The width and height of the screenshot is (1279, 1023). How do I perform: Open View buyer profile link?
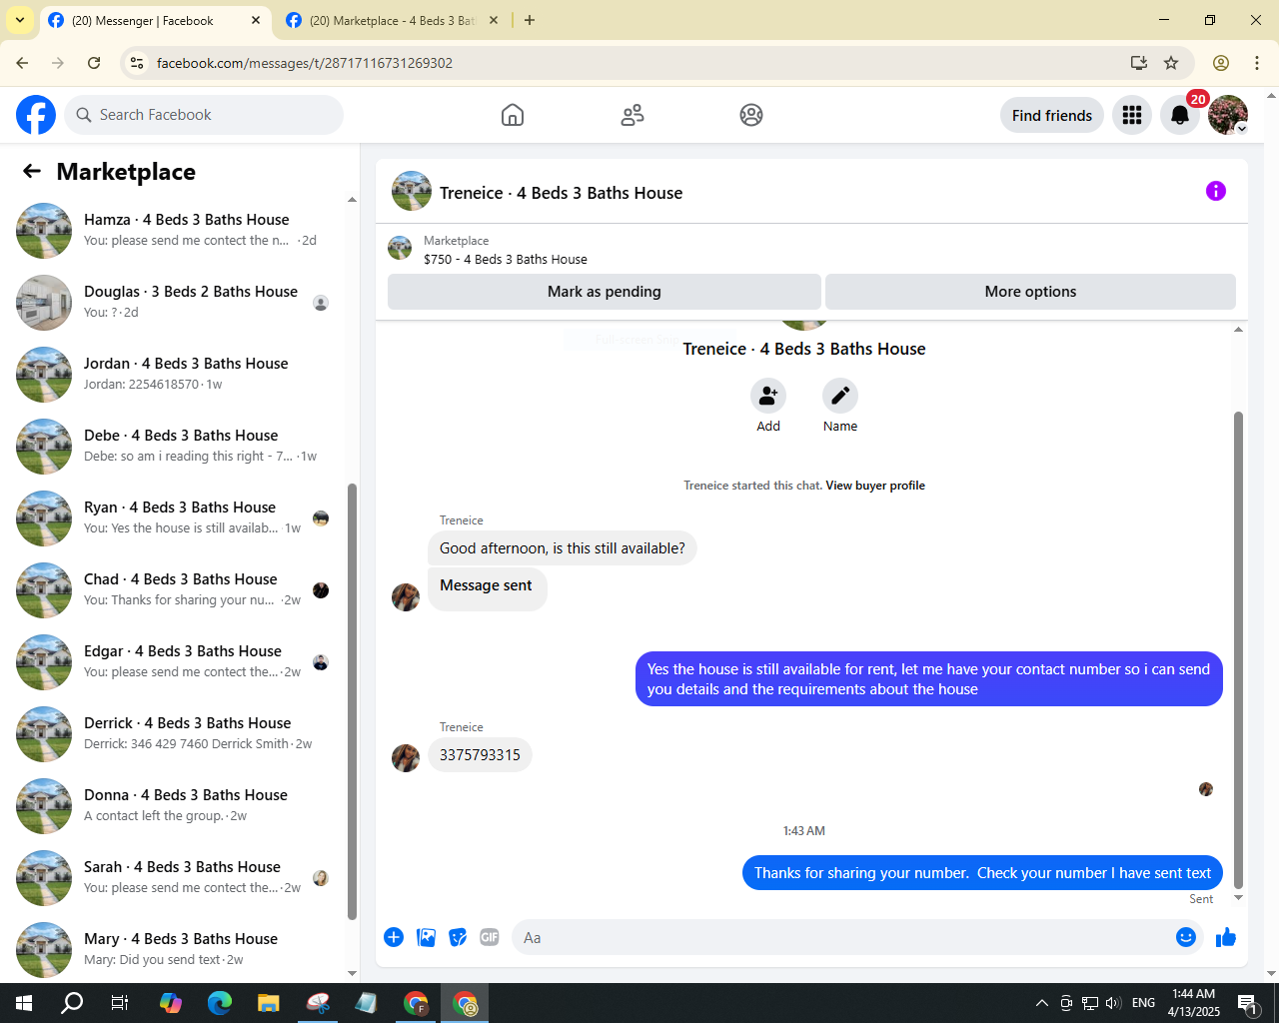click(x=875, y=486)
